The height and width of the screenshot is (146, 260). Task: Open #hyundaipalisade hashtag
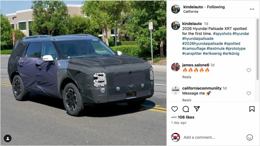click(x=198, y=39)
